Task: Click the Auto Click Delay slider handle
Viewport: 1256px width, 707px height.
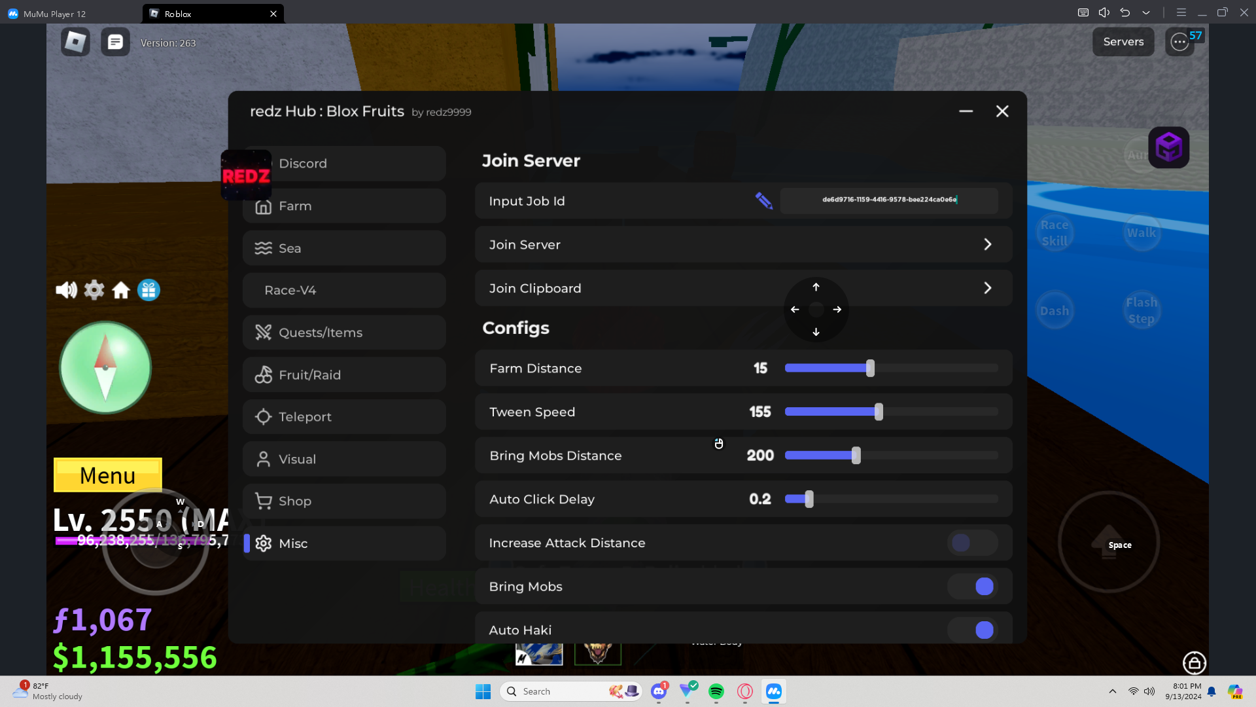Action: (x=809, y=499)
